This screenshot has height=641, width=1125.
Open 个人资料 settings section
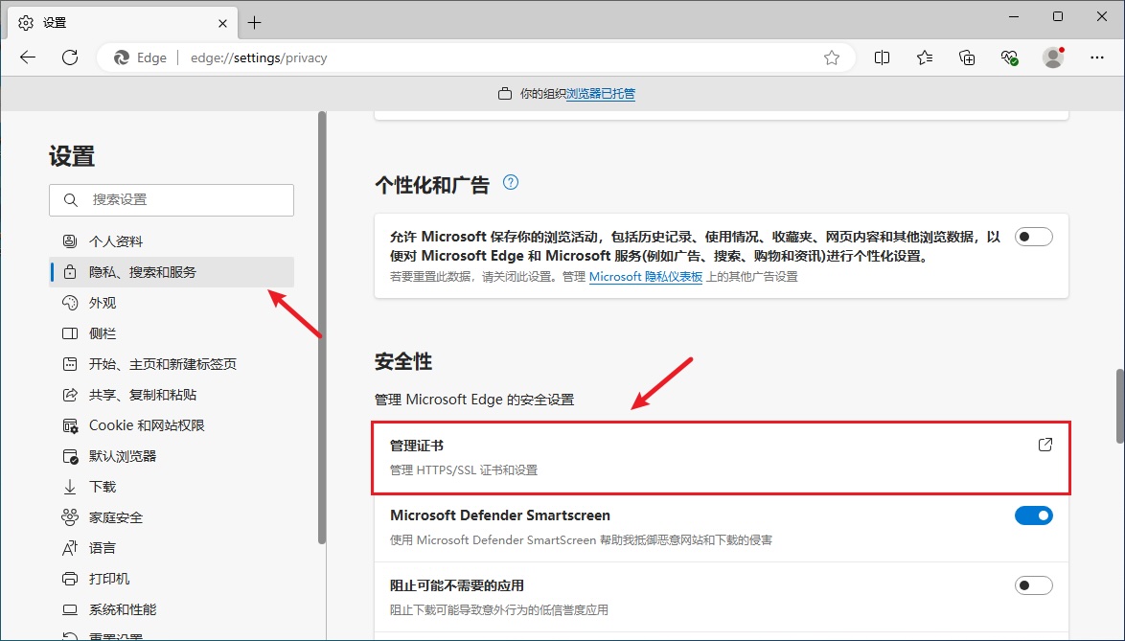[172, 241]
